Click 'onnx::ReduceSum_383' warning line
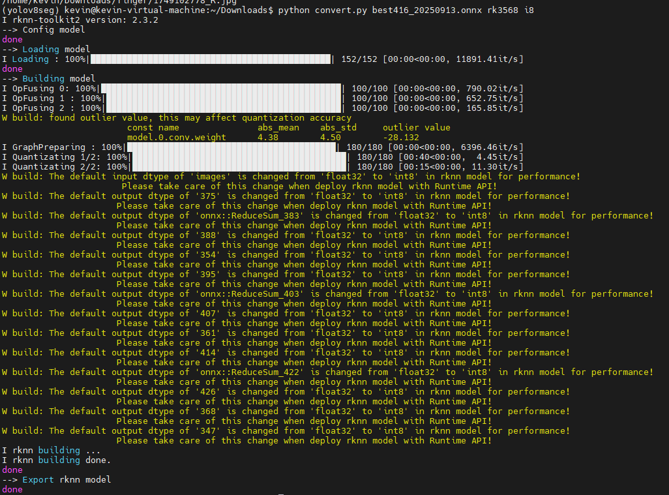Image resolution: width=669 pixels, height=495 pixels. point(328,216)
